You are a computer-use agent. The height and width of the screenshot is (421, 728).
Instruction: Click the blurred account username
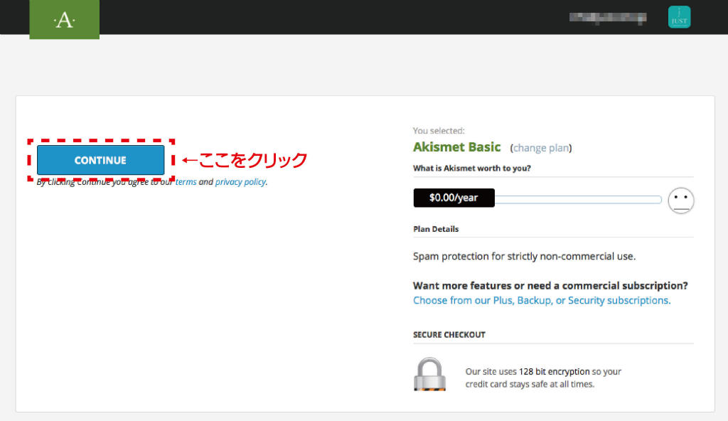608,18
